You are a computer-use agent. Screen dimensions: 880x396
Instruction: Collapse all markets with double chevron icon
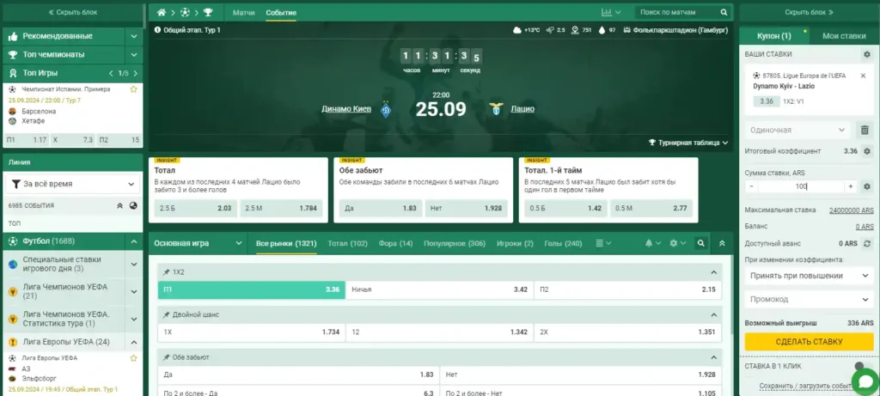pyautogui.click(x=722, y=243)
